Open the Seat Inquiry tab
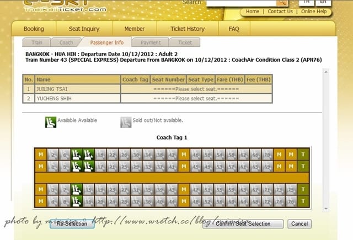Viewport: 353px width, 240px height. click(x=84, y=29)
